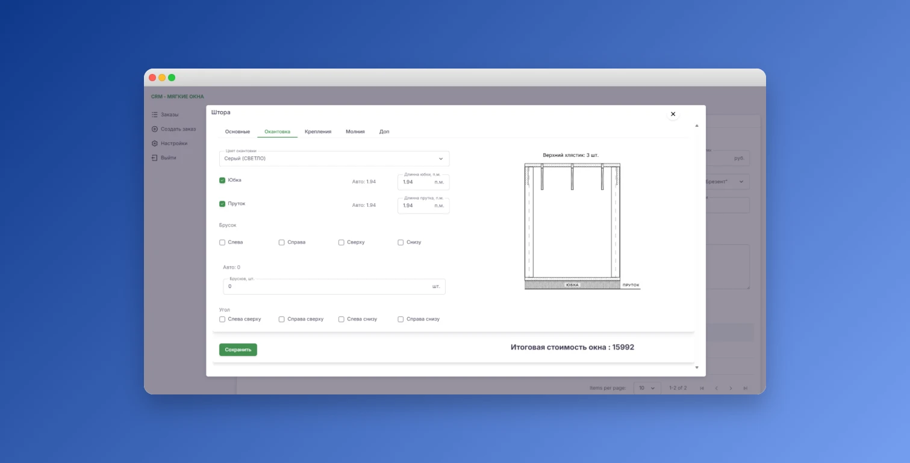Click the Создать заказ plus icon
The width and height of the screenshot is (910, 463).
point(155,129)
